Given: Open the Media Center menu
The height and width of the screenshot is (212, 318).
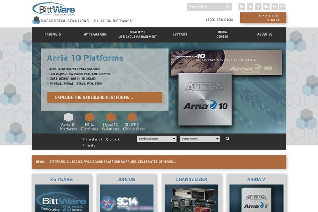Looking at the screenshot, I should pos(222,34).
